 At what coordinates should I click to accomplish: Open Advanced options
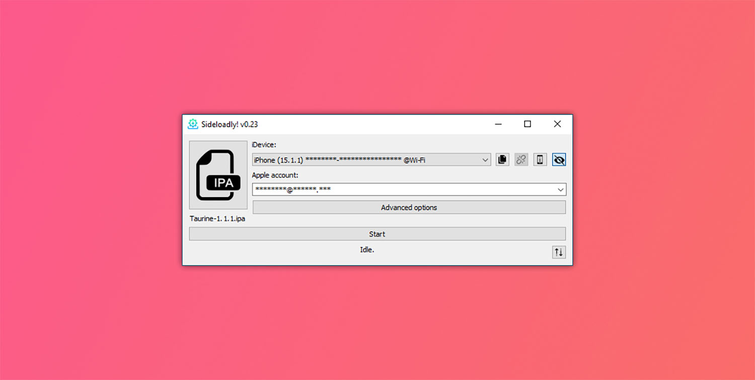click(409, 207)
